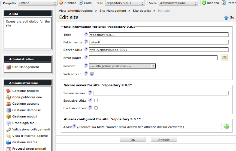Click the green plus add alias icon
This screenshot has width=236, height=151.
[226, 127]
